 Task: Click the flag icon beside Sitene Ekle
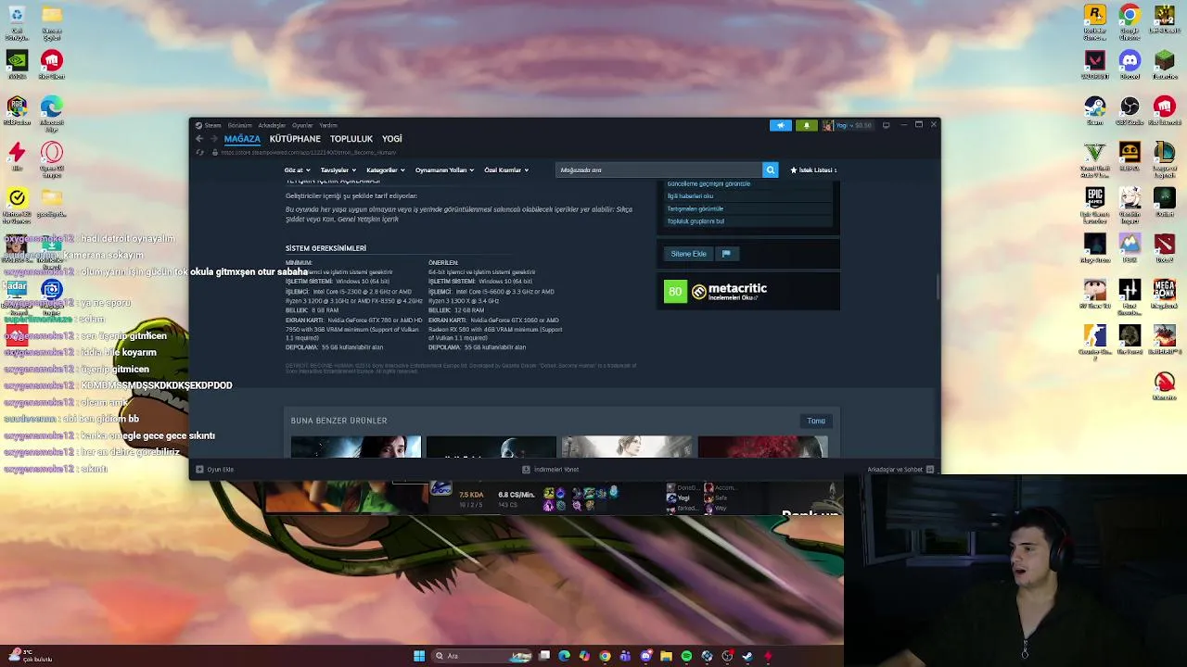point(726,254)
